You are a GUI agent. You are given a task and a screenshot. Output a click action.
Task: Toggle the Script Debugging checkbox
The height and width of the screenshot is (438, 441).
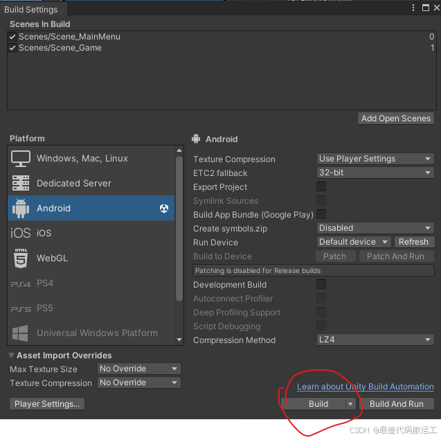coord(321,326)
